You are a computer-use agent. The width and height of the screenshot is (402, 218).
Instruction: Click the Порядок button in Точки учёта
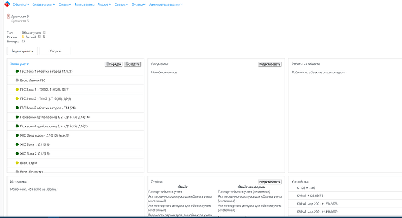[x=114, y=64]
